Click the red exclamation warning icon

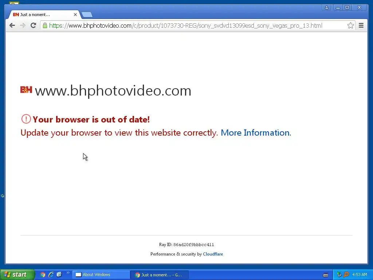(x=26, y=119)
